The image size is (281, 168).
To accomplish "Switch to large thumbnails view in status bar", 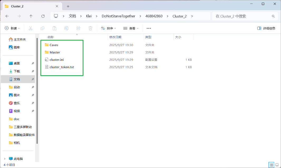I will coord(277,165).
